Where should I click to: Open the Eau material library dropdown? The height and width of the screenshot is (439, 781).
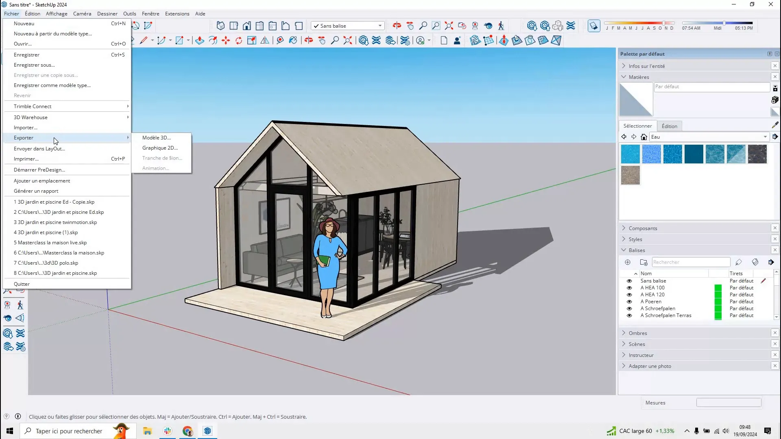(709, 137)
